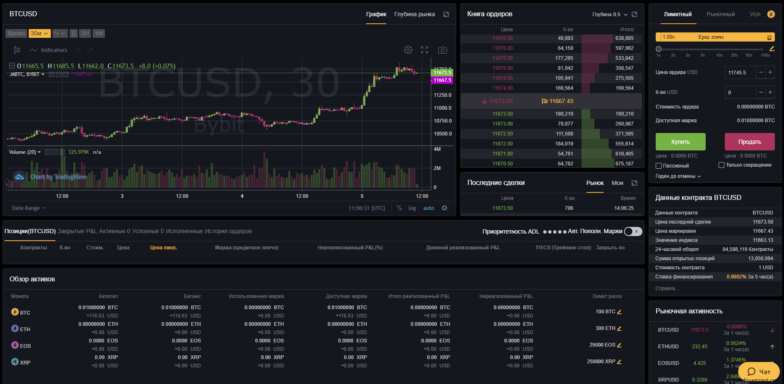Open the Глубина 0.5 depth dropdown

click(x=610, y=15)
